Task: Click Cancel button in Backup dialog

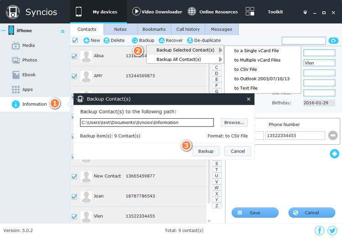Action: coord(238,151)
